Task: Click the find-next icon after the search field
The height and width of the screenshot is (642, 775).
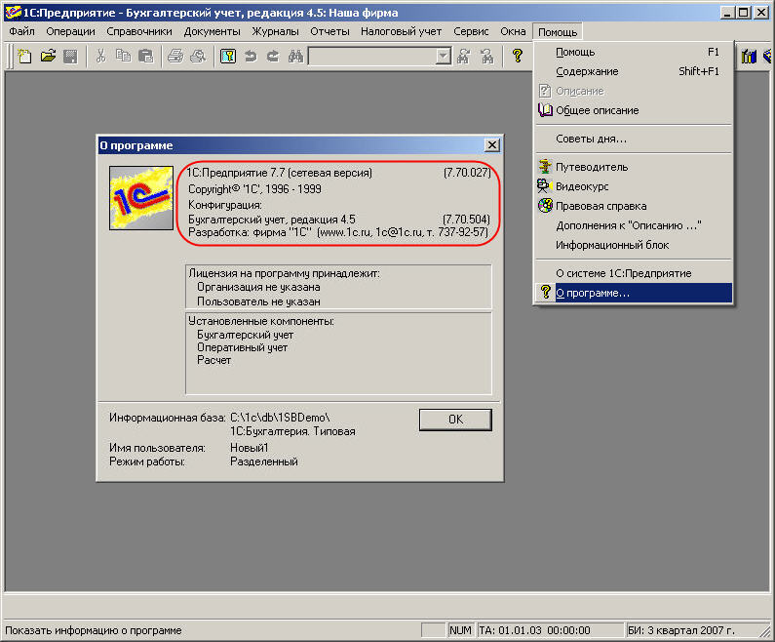Action: click(464, 56)
